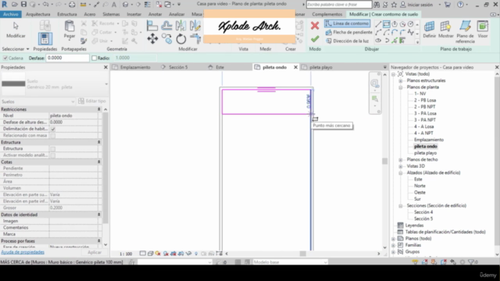
Task: Toggle the Estructura property checkbox
Action: (53, 149)
